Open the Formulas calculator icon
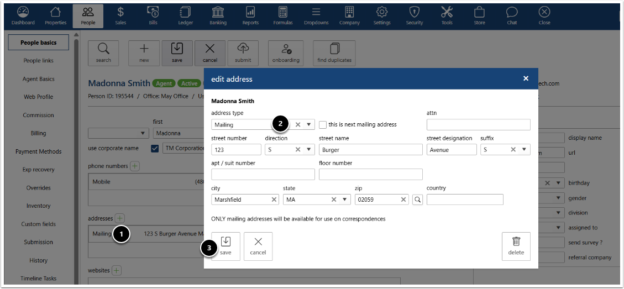The height and width of the screenshot is (289, 624). point(282,15)
